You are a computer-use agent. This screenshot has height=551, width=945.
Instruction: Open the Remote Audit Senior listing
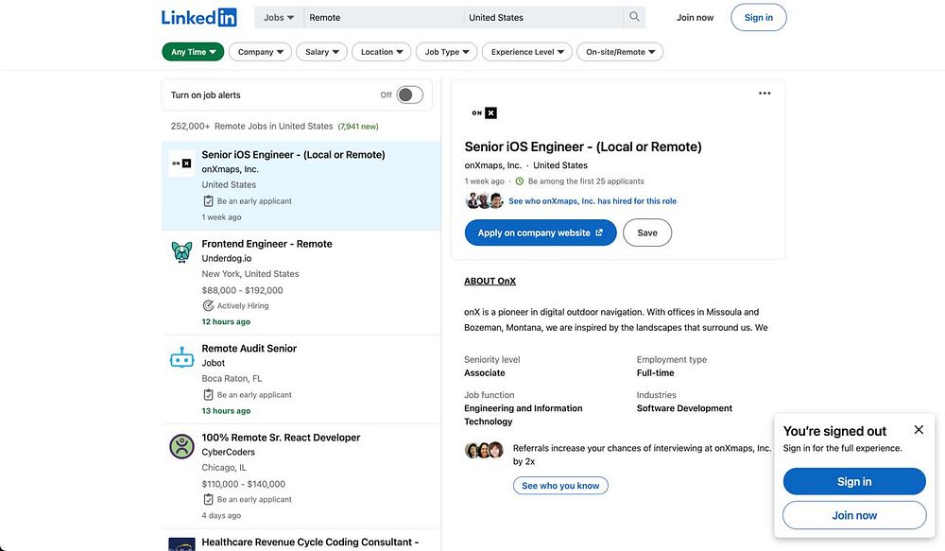pyautogui.click(x=249, y=349)
